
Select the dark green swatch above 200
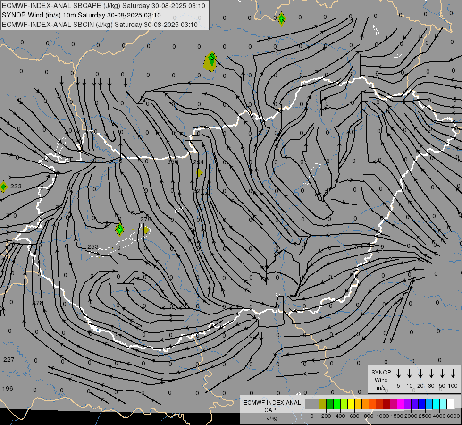click(330, 404)
